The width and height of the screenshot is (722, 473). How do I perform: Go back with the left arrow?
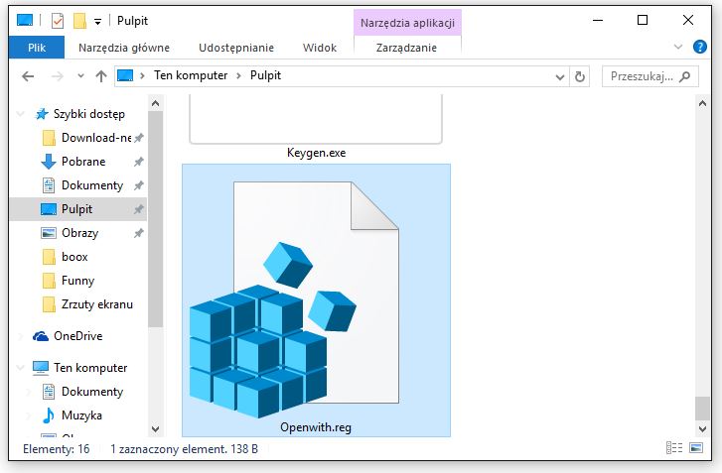click(x=28, y=76)
